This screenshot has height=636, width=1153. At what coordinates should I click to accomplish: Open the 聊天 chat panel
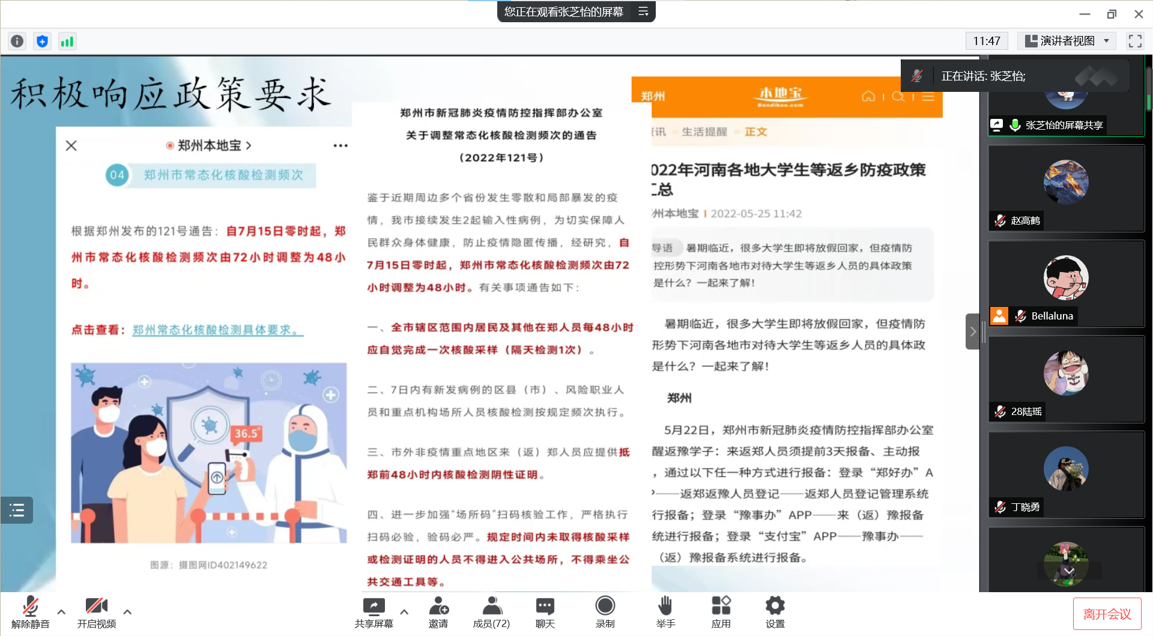(545, 612)
